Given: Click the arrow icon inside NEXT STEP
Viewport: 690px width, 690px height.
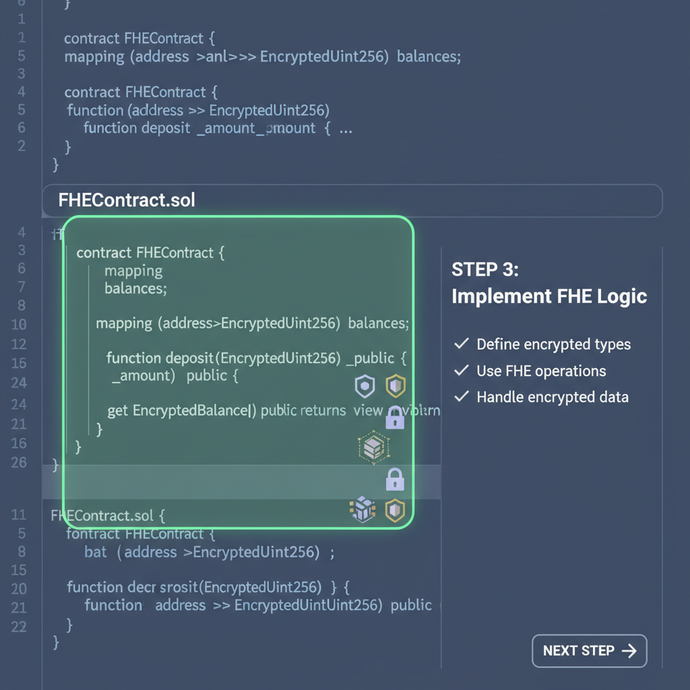Looking at the screenshot, I should (630, 651).
